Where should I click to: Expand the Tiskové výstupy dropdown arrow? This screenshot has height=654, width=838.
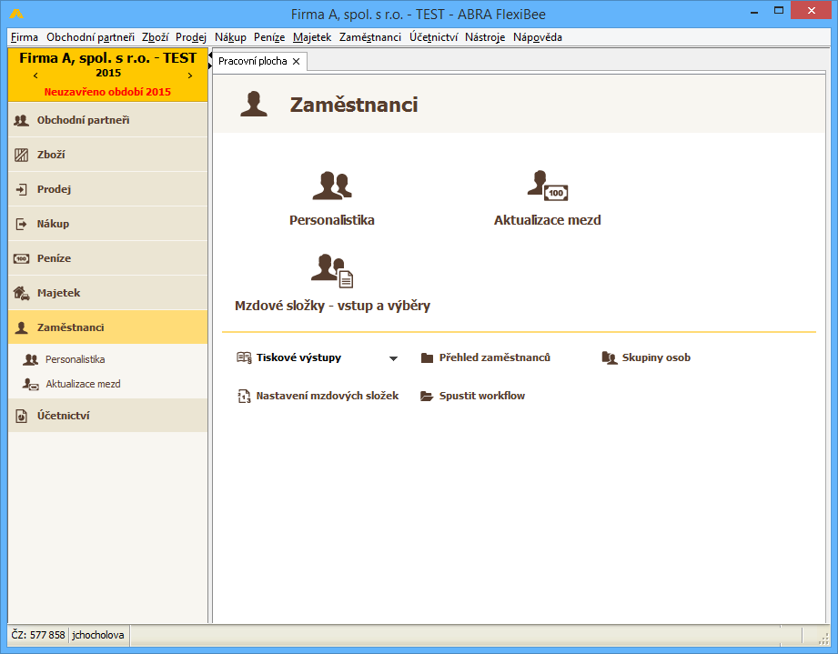393,358
